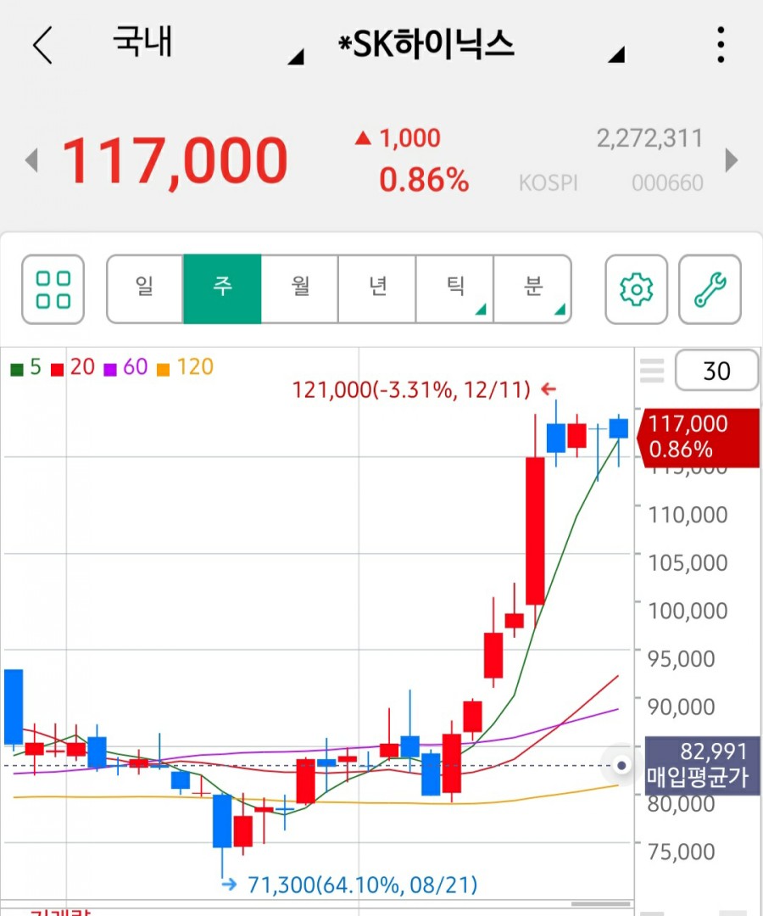The width and height of the screenshot is (763, 916).
Task: Tap the 82,991 매입평균가 average price tag
Action: pos(702,765)
